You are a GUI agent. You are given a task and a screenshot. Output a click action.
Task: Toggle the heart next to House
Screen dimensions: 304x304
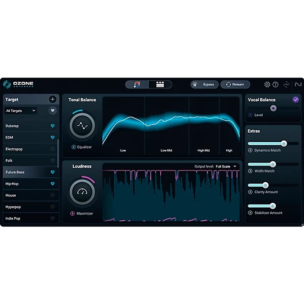pyautogui.click(x=52, y=195)
